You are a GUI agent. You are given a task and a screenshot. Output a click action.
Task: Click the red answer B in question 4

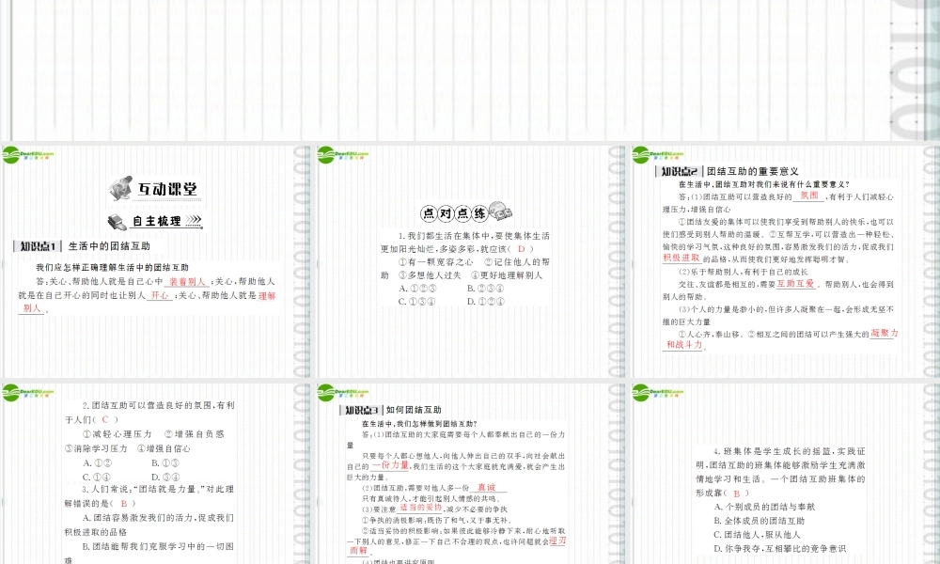737,493
